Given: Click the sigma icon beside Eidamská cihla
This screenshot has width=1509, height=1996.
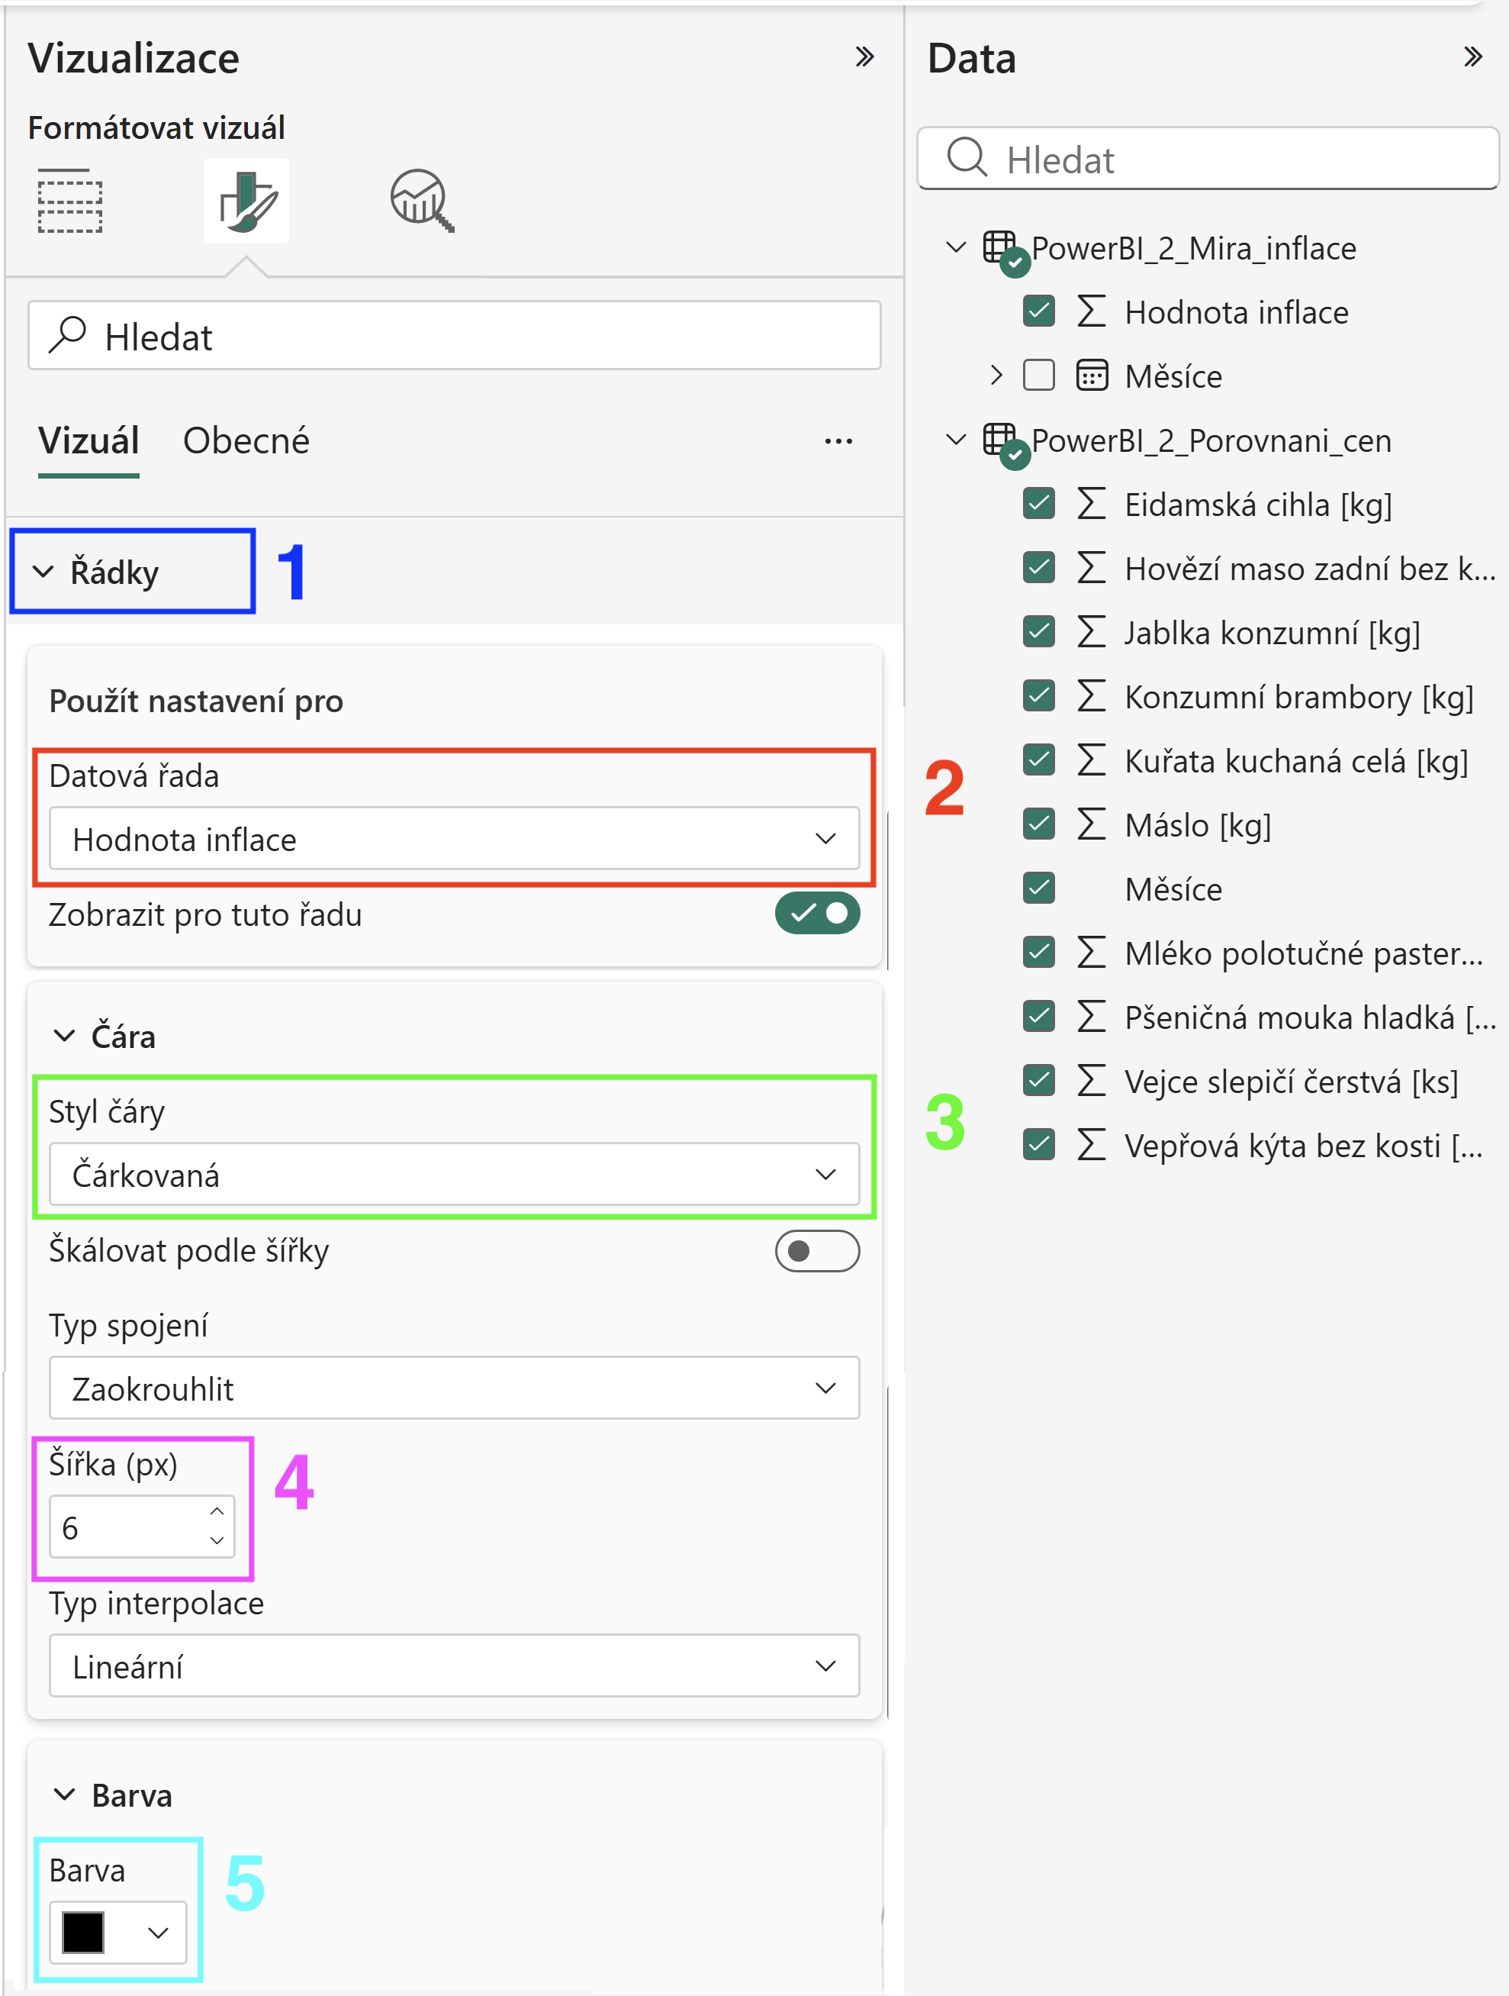Looking at the screenshot, I should tap(1092, 504).
